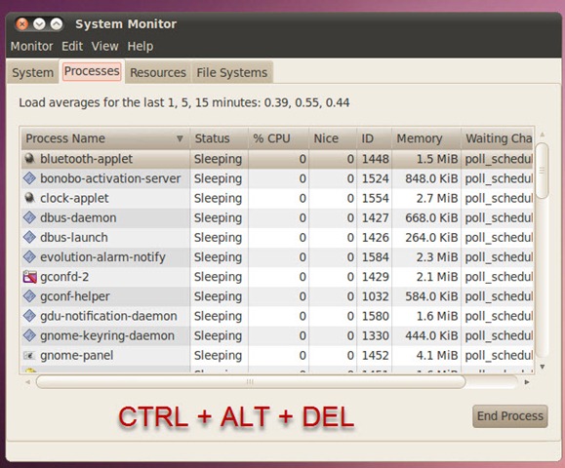Click process ID 1580 cell
The width and height of the screenshot is (565, 468).
click(x=375, y=316)
